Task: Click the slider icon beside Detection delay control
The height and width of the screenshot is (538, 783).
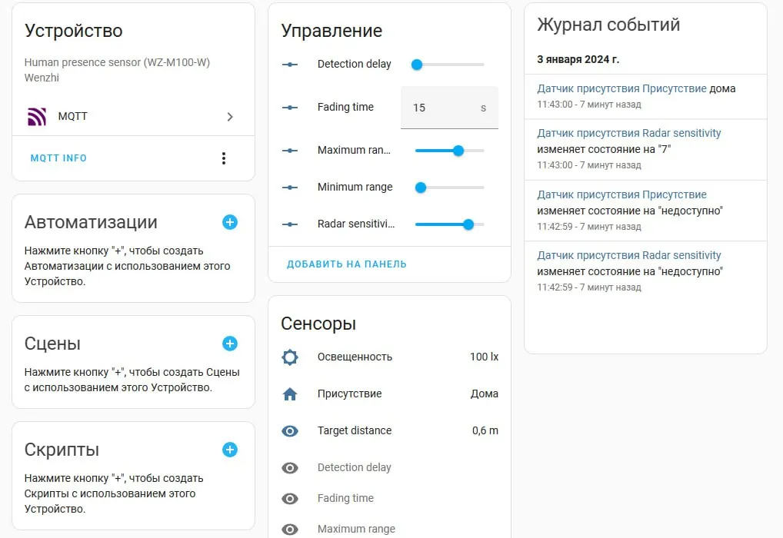Action: (290, 65)
